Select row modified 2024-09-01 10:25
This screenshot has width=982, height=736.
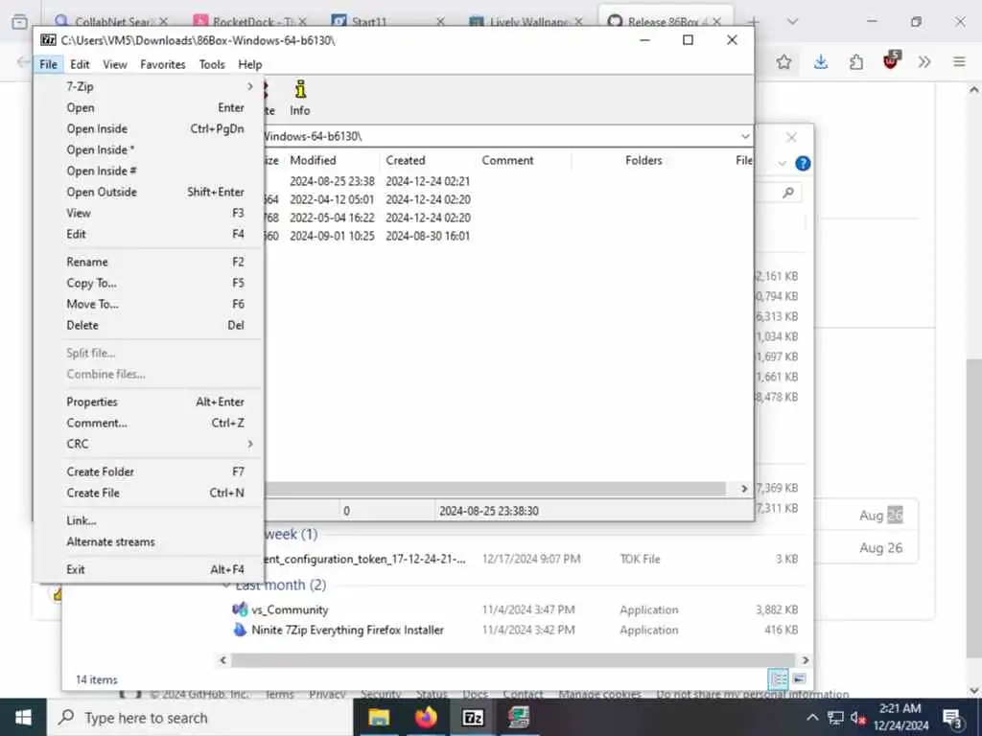coord(508,236)
